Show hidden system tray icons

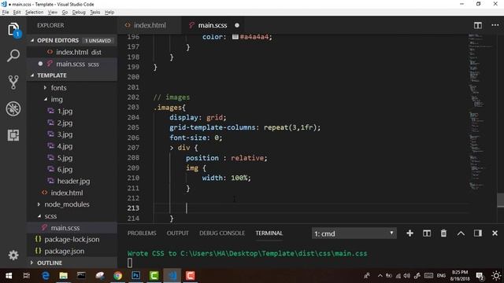(x=380, y=276)
